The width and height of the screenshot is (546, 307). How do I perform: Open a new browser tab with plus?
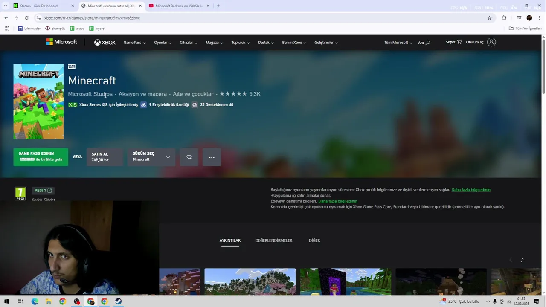click(x=218, y=6)
